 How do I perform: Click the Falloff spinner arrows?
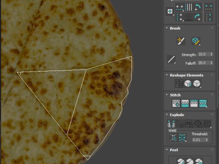coord(211,63)
